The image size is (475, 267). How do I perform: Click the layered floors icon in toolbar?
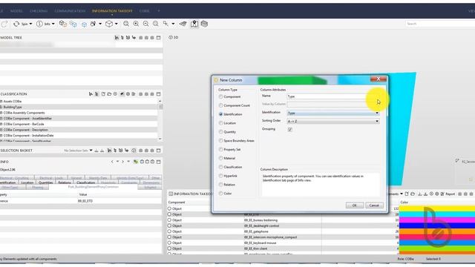(x=204, y=24)
